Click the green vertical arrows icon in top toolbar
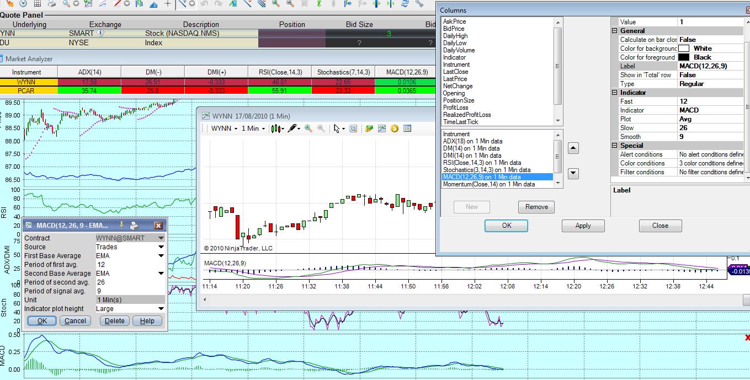 [x=318, y=4]
